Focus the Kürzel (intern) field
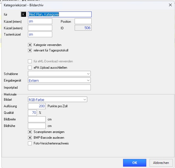 40,21
